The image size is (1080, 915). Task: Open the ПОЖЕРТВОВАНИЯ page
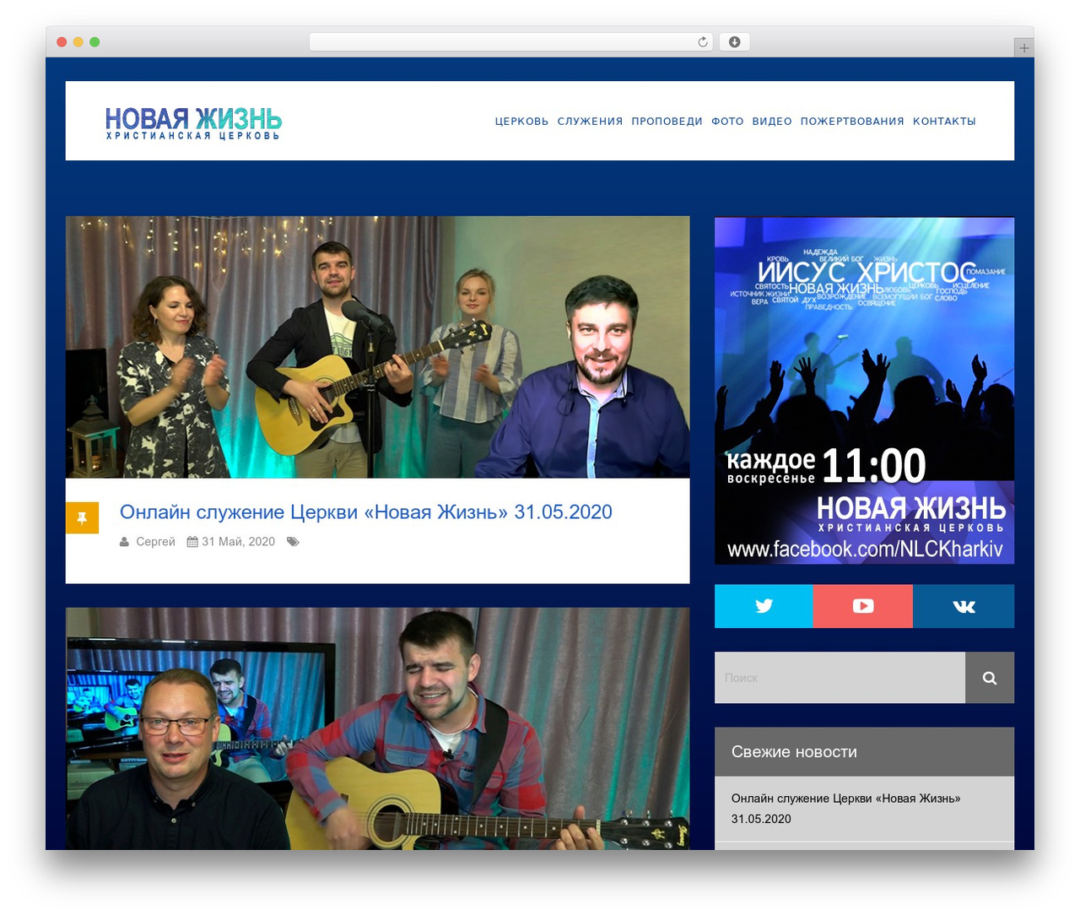point(852,122)
